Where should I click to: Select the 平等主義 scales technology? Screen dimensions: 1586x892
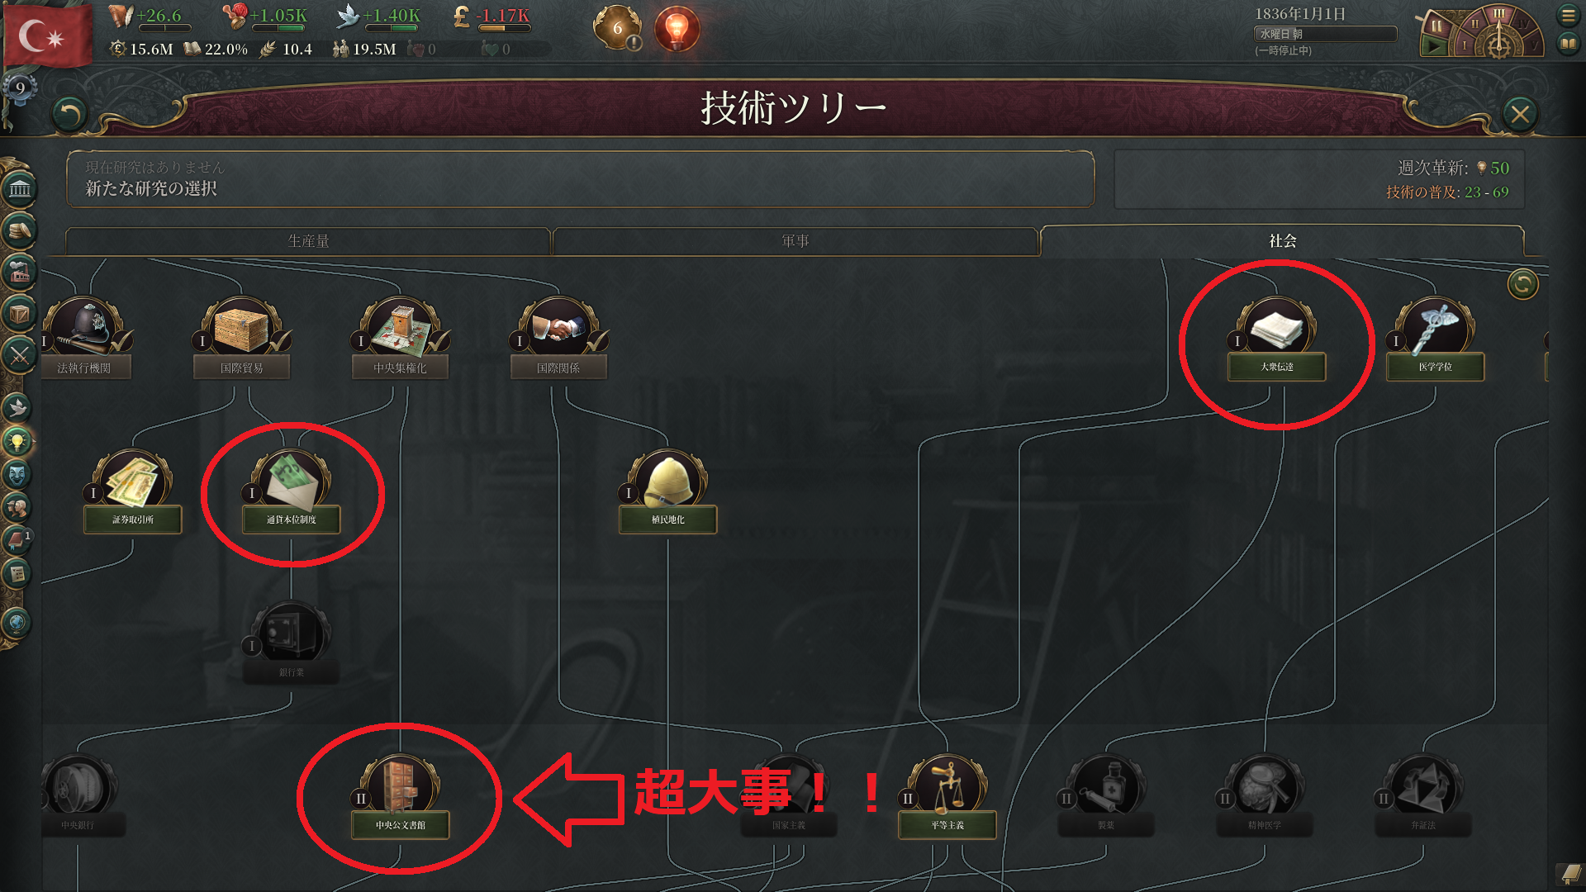coord(947,797)
